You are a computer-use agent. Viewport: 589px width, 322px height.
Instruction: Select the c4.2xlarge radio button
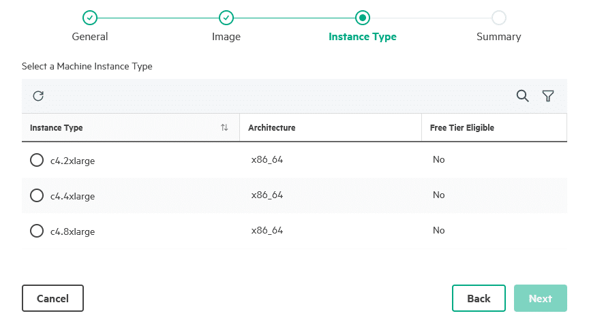pyautogui.click(x=37, y=160)
